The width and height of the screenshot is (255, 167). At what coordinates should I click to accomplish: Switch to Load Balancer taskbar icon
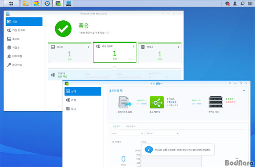pos(58,3)
